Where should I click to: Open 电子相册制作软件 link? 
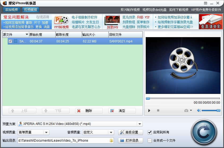[x=84, y=17]
